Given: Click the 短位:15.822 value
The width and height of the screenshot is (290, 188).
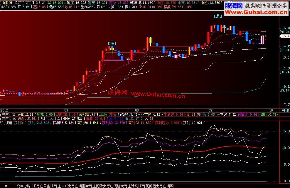Looking at the screenshot, I should click(x=119, y=3).
